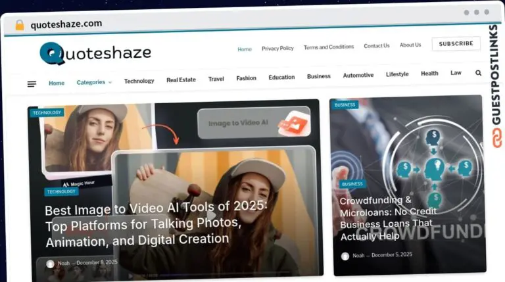Open the Automotive category

click(x=358, y=76)
